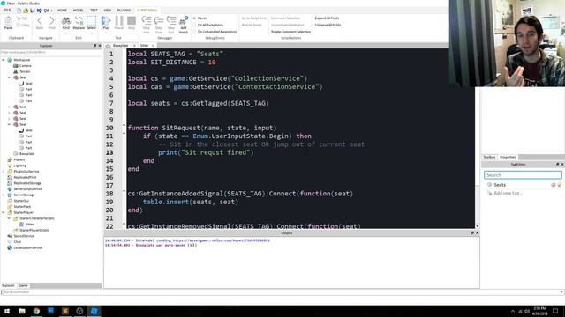Click the Explorer filter workspace field
Image resolution: width=565 pixels, height=317 pixels.
point(51,53)
